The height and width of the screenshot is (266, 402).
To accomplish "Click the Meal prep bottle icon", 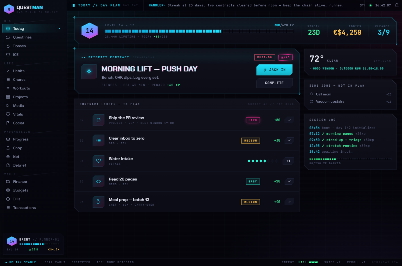I will (99, 202).
